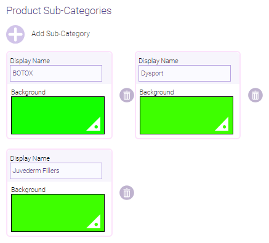
Task: Focus the BOTOX display name field
Action: coord(56,73)
